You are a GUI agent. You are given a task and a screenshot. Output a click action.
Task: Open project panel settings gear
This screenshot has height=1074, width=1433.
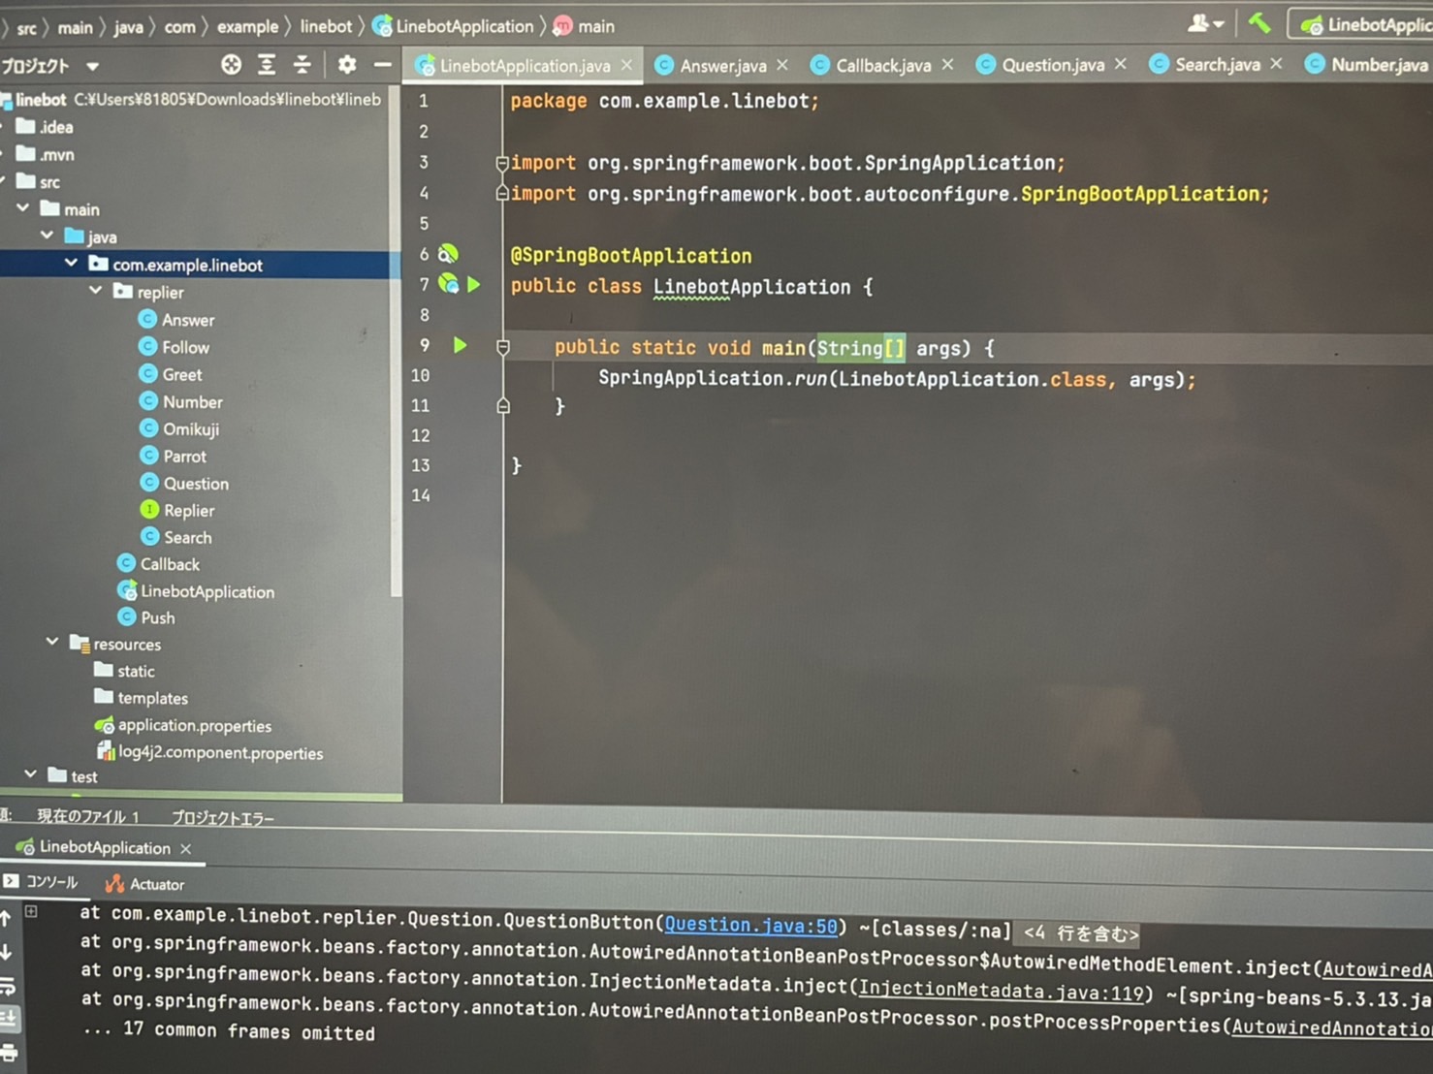[346, 65]
